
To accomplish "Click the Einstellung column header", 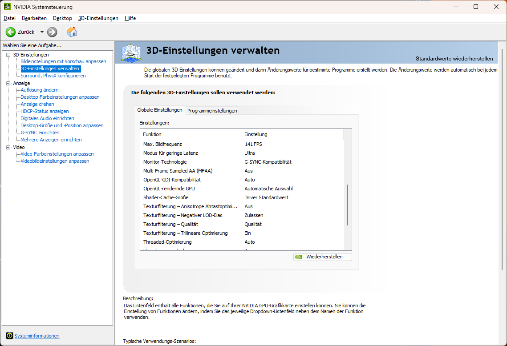I will pos(292,134).
